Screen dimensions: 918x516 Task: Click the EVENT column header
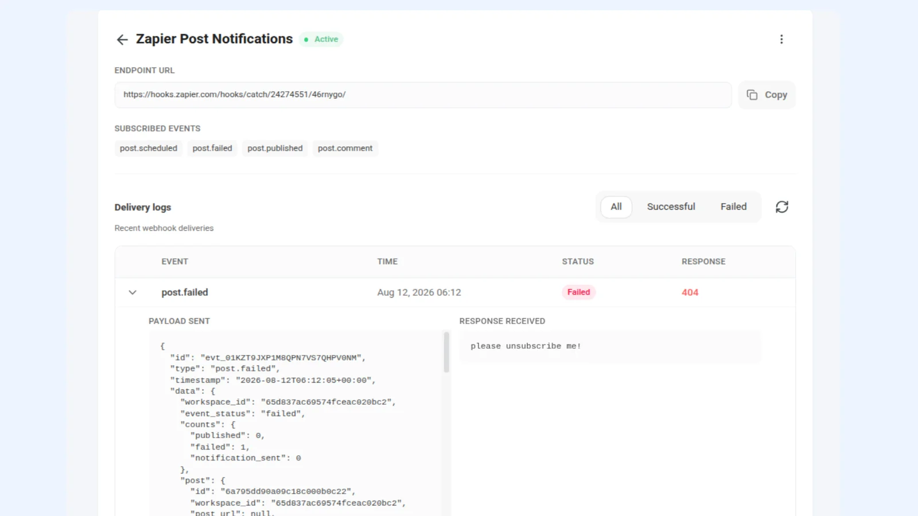(x=174, y=261)
